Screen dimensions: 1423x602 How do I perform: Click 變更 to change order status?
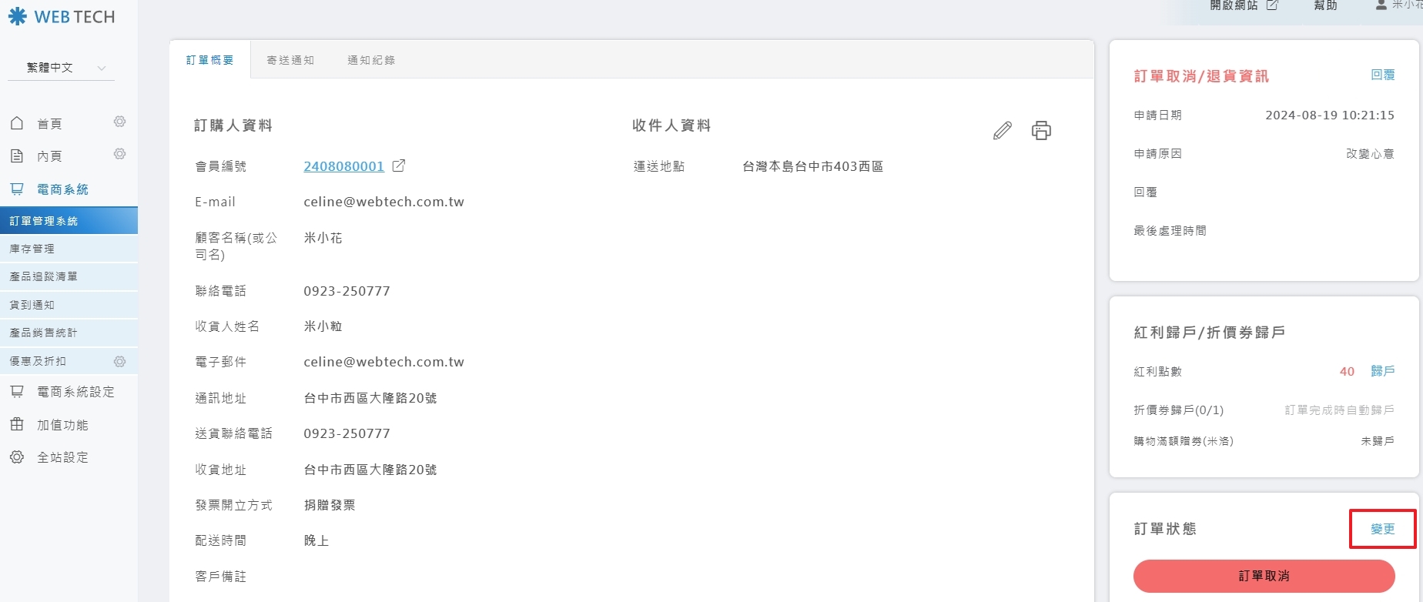[x=1382, y=529]
